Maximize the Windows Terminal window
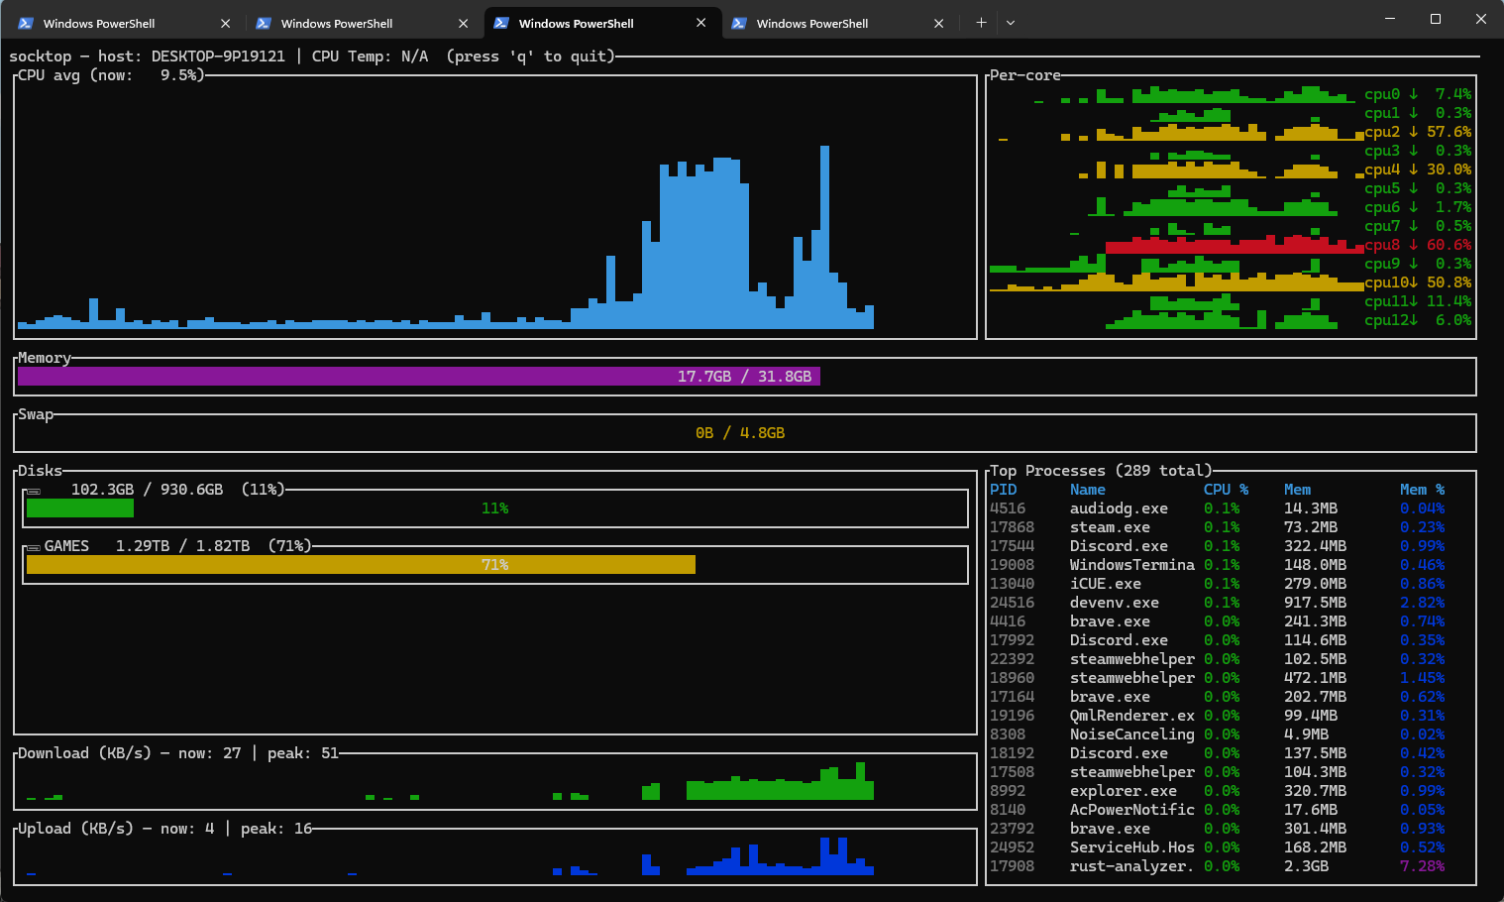Image resolution: width=1504 pixels, height=902 pixels. (1435, 19)
